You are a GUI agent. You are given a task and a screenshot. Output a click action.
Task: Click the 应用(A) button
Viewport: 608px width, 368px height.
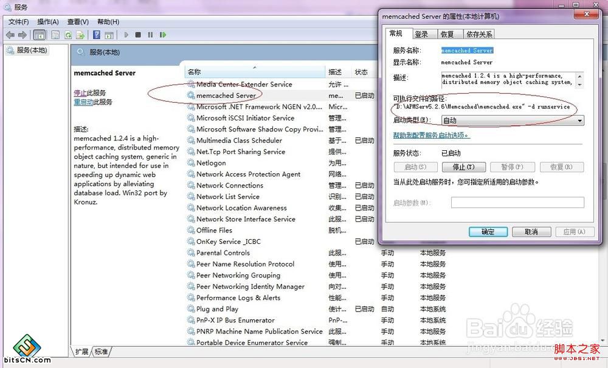point(575,232)
